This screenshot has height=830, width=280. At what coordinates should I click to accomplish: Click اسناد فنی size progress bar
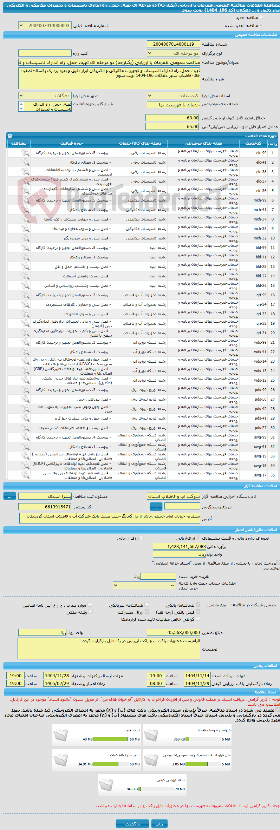[x=111, y=739]
